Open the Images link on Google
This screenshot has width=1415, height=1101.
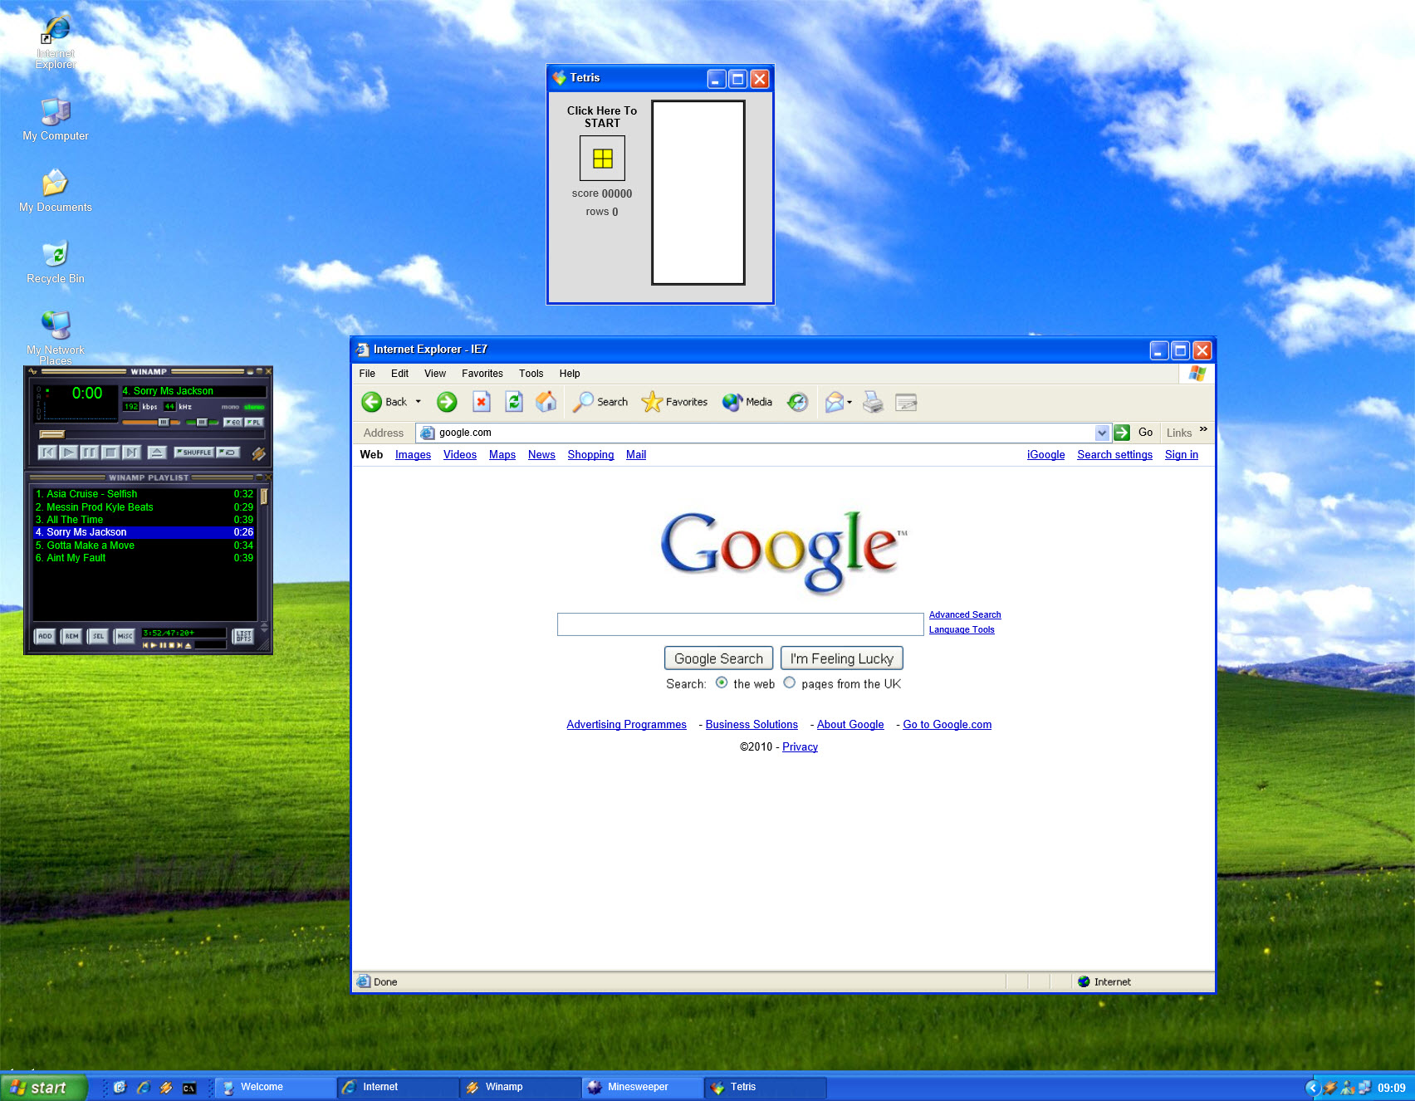413,455
